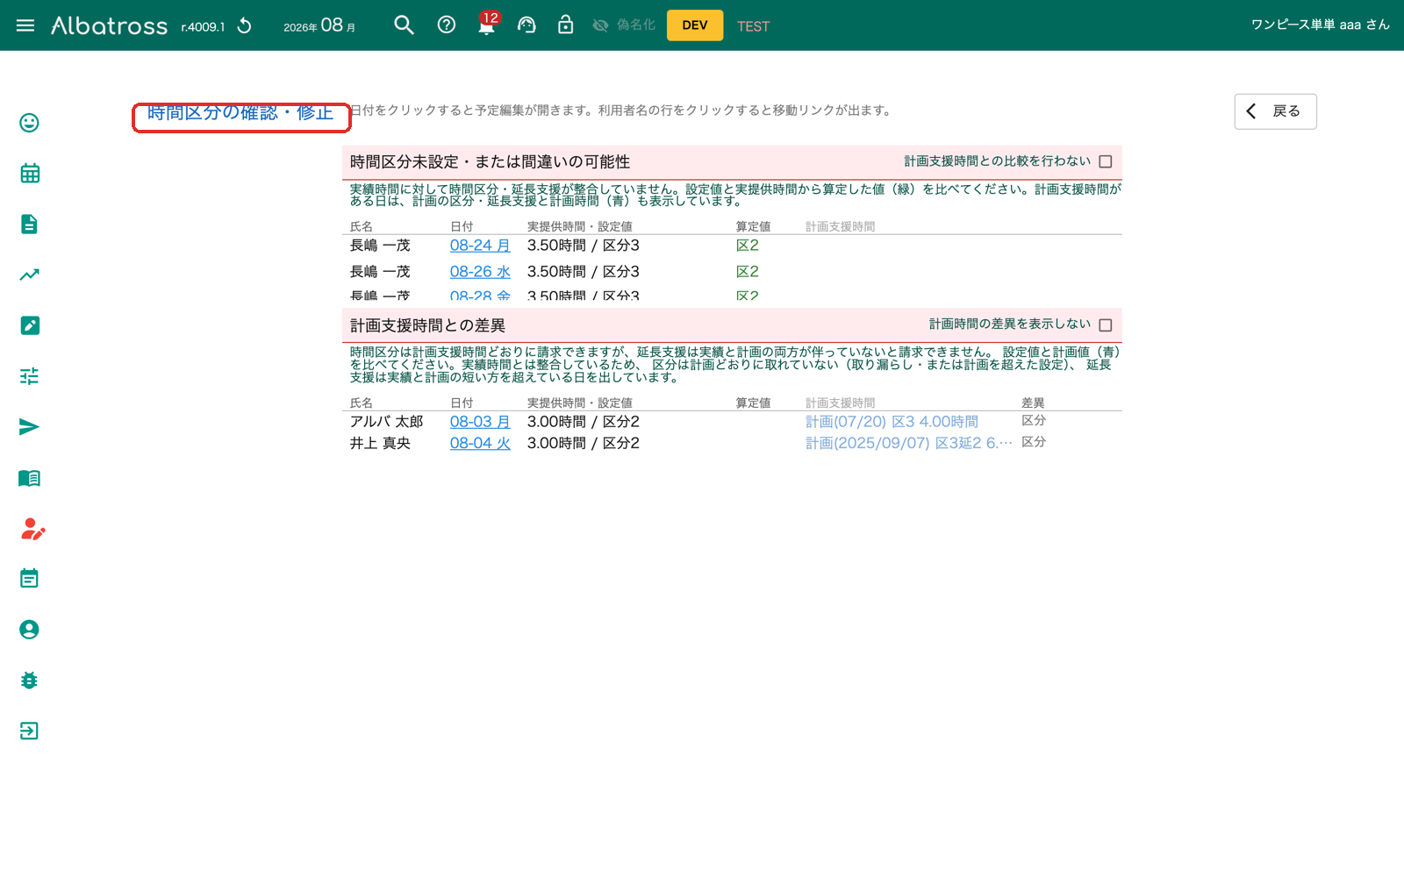Click 時間区分未設定・または間違いの可能性 section header

pos(490,162)
